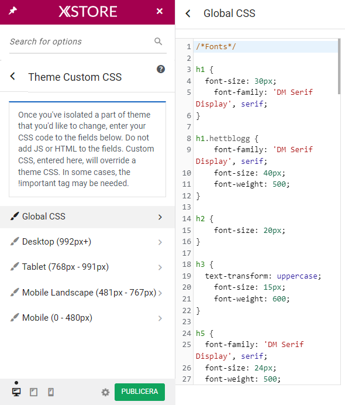Switch to mobile preview device
The height and width of the screenshot is (405, 345).
[x=51, y=392]
